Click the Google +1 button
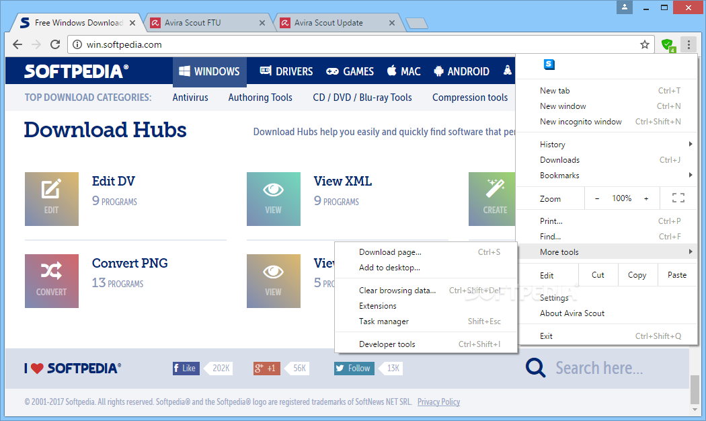Viewport: 706px width, 421px height. 266,369
